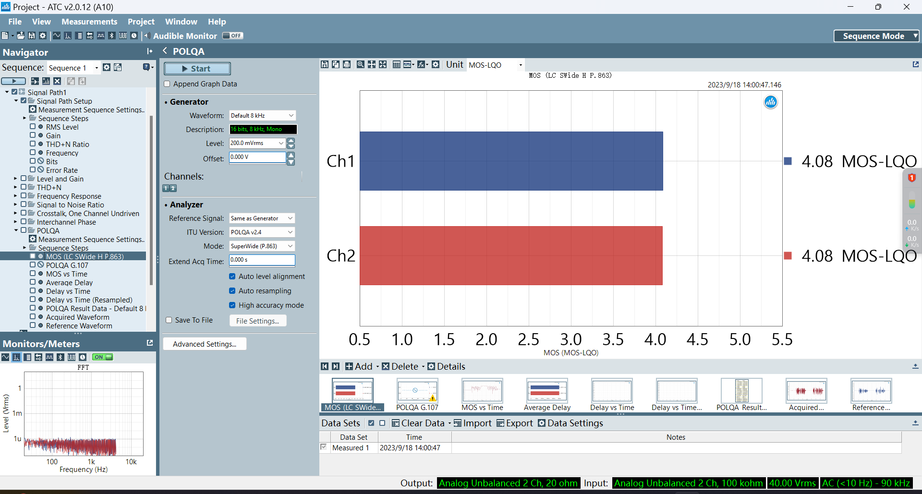
Task: Collapse the Navigator panel with pin icon
Action: (x=150, y=51)
